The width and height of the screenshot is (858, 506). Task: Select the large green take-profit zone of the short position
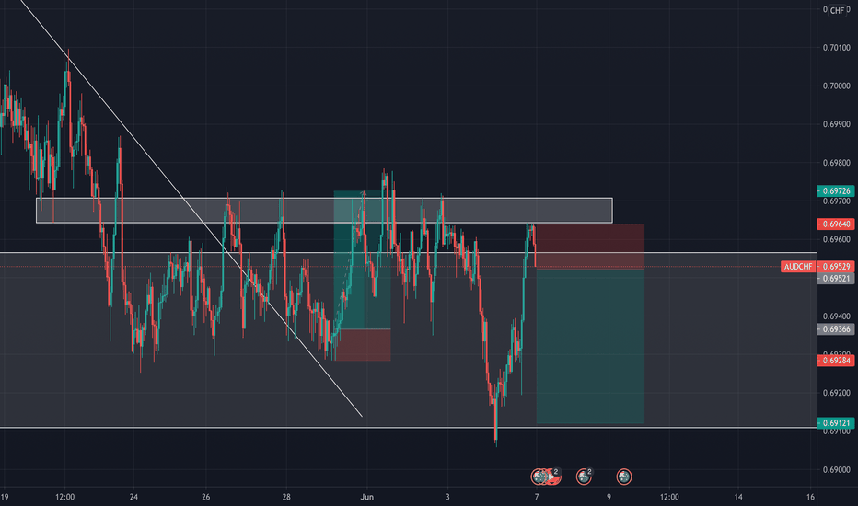click(x=590, y=346)
